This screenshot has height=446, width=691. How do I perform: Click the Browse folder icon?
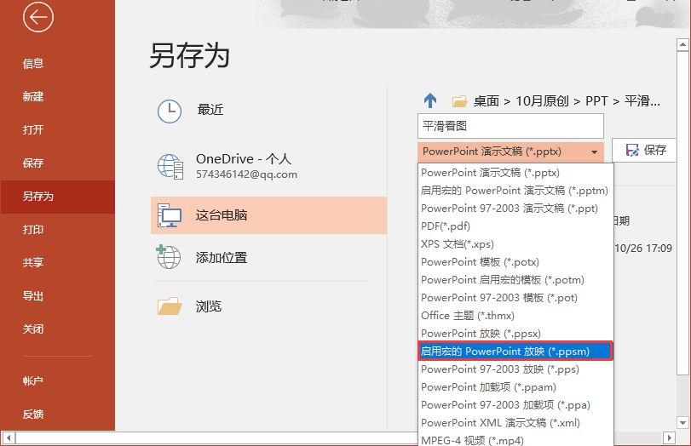pos(170,306)
